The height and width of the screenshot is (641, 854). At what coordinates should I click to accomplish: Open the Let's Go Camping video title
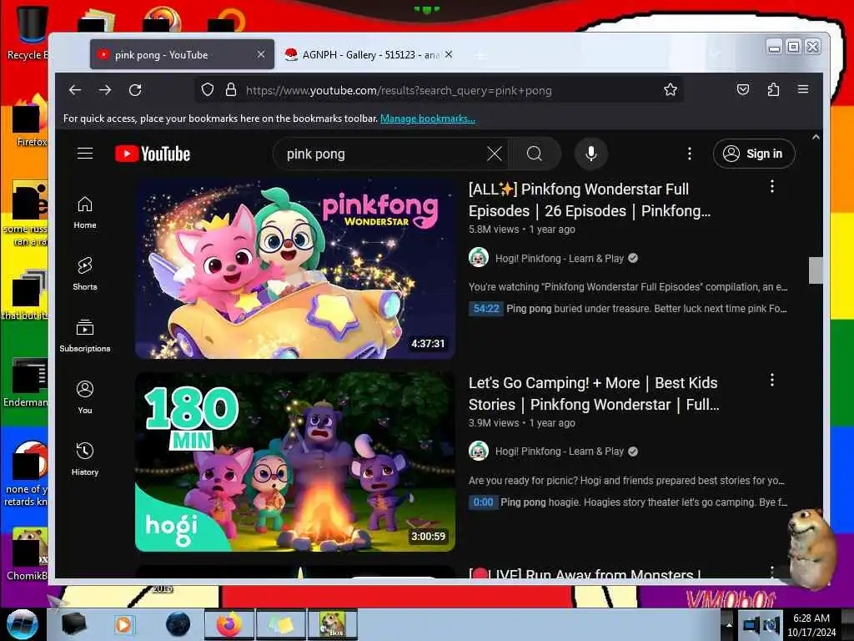pos(594,394)
